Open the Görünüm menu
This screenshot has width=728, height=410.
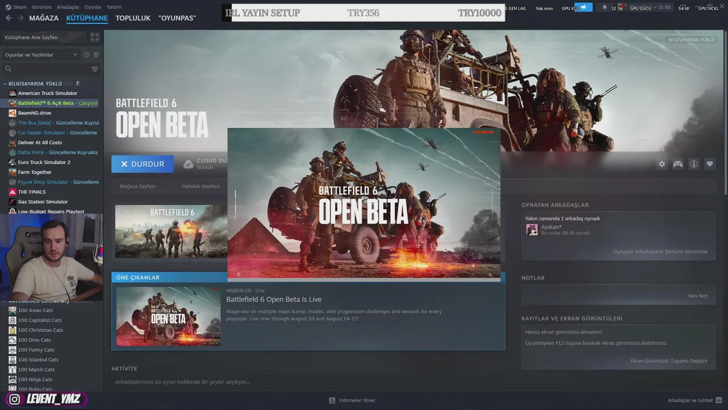pyautogui.click(x=42, y=7)
